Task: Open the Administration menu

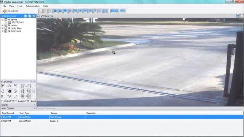Action: (33, 6)
